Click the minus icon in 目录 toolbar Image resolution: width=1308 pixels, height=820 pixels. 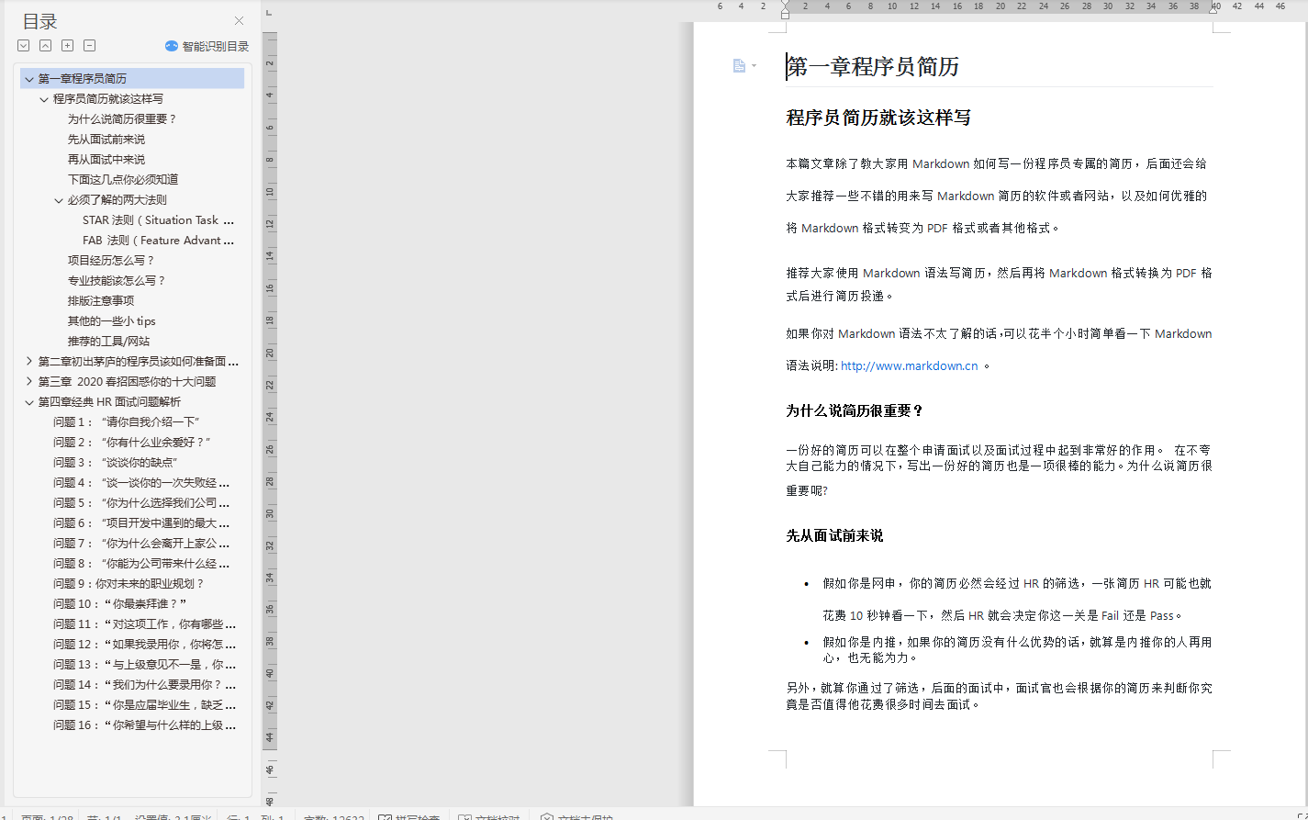(x=90, y=46)
